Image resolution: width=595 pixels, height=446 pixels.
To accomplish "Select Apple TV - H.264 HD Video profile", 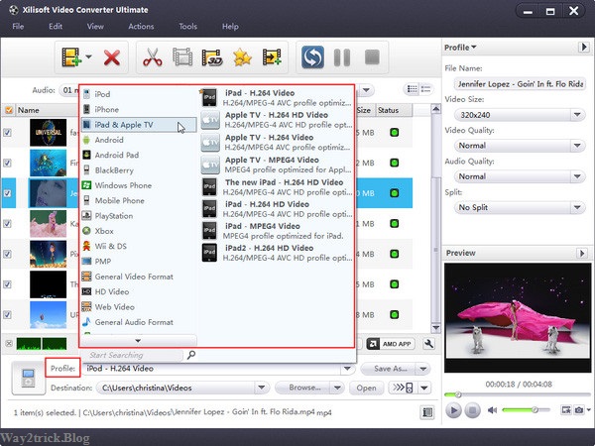I will 277,120.
